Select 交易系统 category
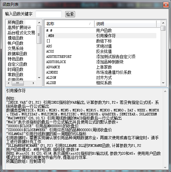Screen dimensions: 171x172 [15, 48]
